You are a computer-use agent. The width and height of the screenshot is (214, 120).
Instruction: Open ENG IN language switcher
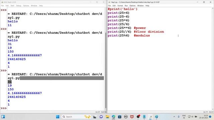pos(184,117)
